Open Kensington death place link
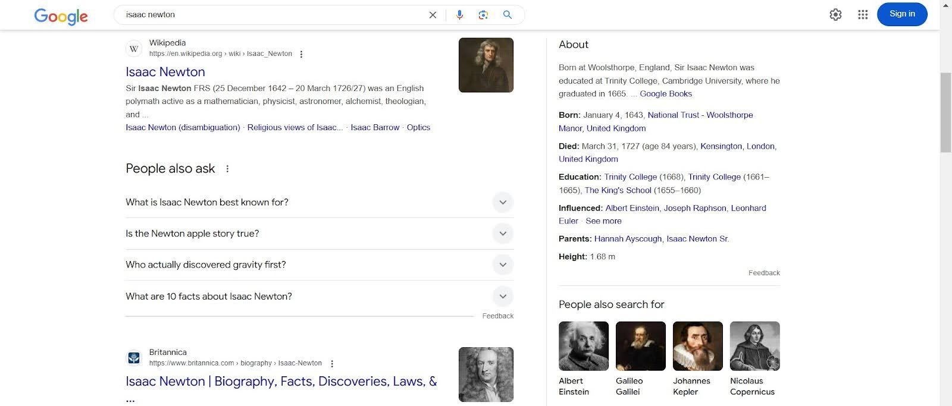This screenshot has height=406, width=952. click(x=721, y=146)
